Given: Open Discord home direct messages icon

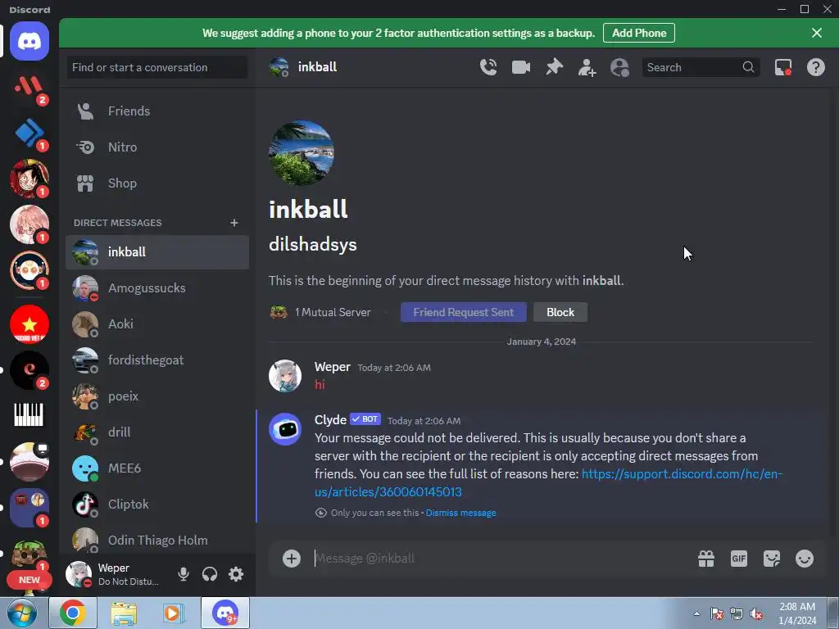Looking at the screenshot, I should click(29, 41).
